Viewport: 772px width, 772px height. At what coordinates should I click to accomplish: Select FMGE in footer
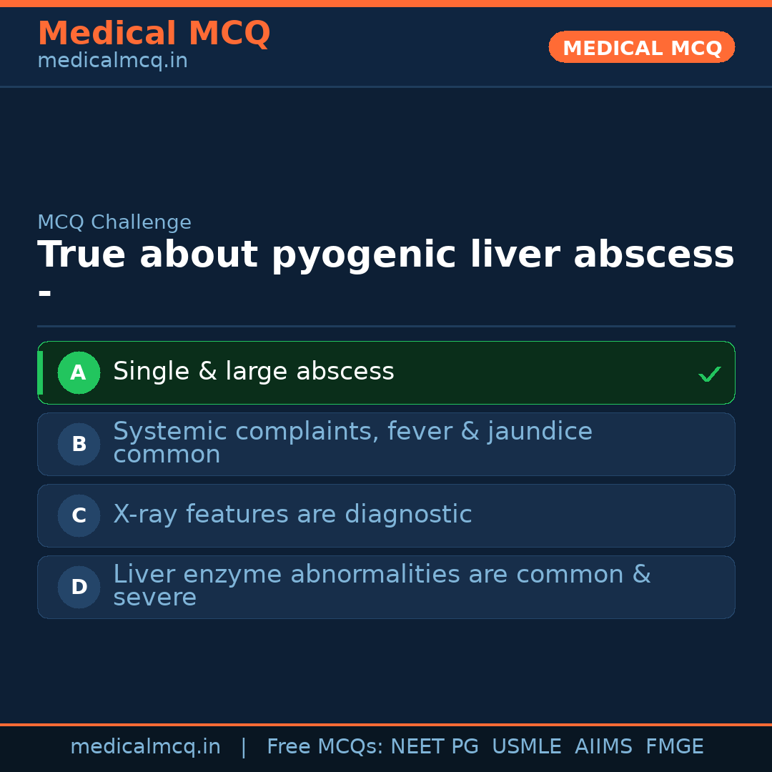tap(674, 747)
